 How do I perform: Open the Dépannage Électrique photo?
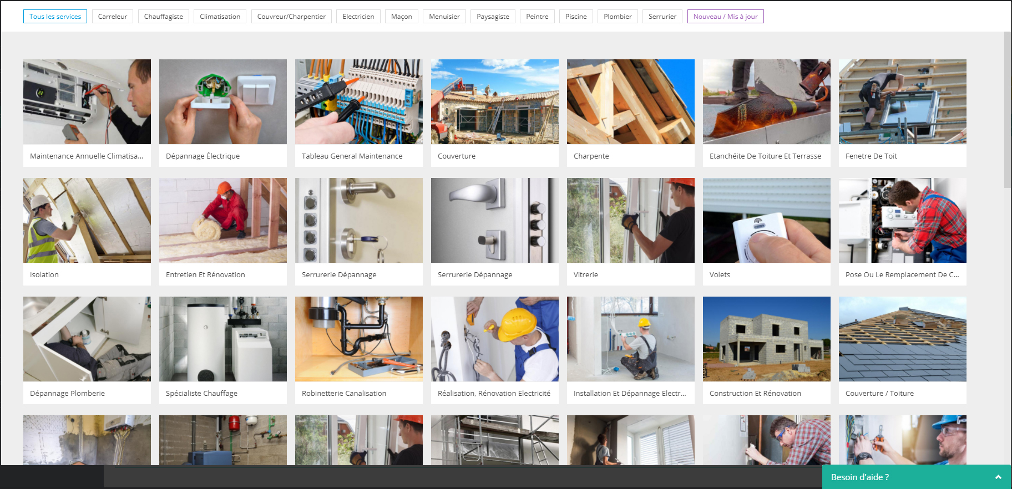(x=223, y=102)
